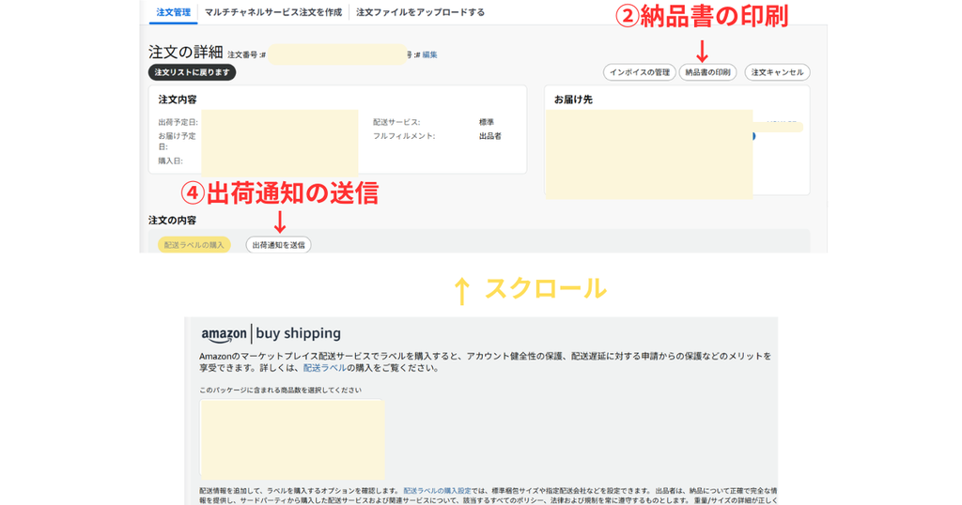
Task: Click the yellow 配送ラベルの購入 button
Action: 194,245
